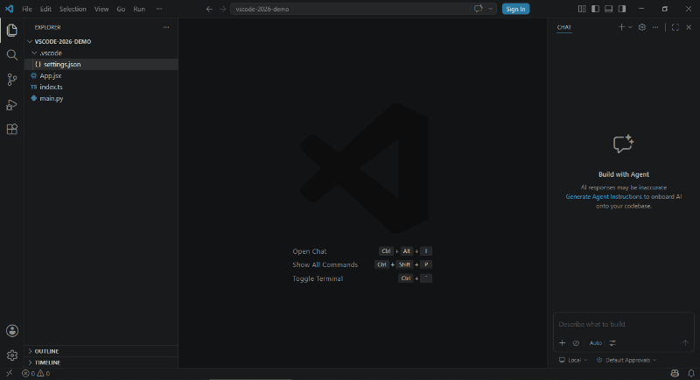Open Copilot status icon in status bar
The image size is (700, 380).
coord(675,373)
